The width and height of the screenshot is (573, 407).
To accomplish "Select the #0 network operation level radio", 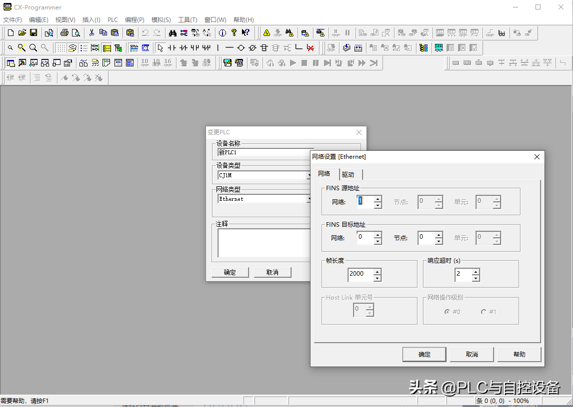I will pyautogui.click(x=447, y=312).
